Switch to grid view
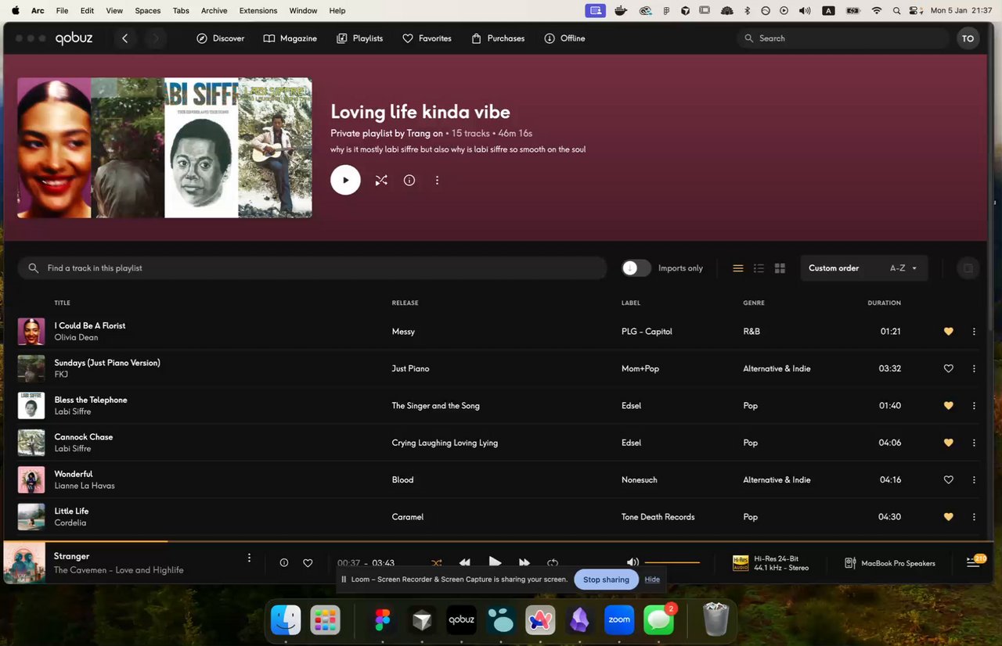This screenshot has height=646, width=1002. pyautogui.click(x=780, y=268)
